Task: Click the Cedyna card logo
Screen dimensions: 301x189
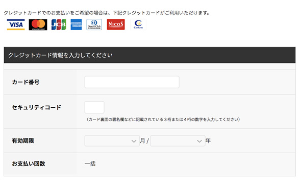Action: 138,25
